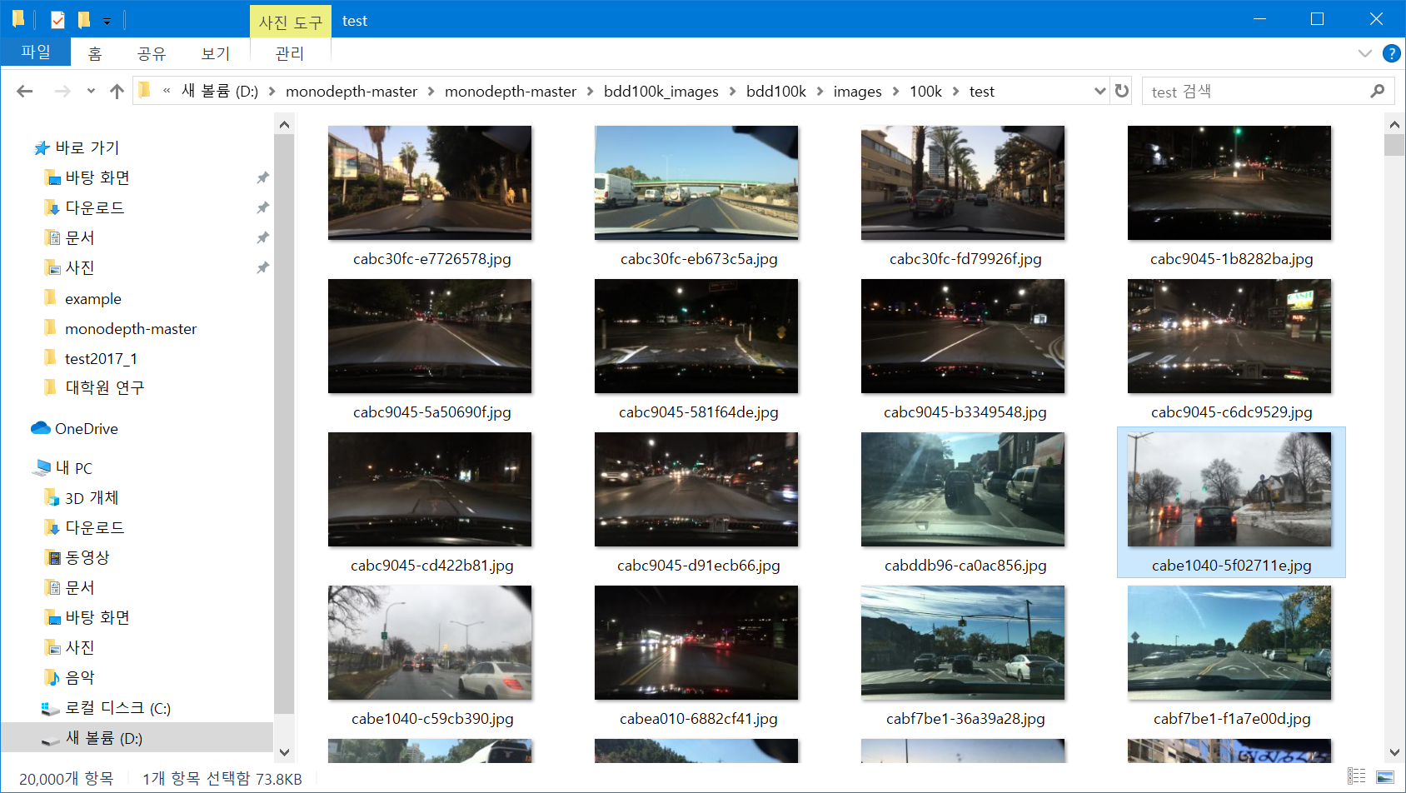Open the Help question mark icon
The width and height of the screenshot is (1406, 793).
point(1391,53)
